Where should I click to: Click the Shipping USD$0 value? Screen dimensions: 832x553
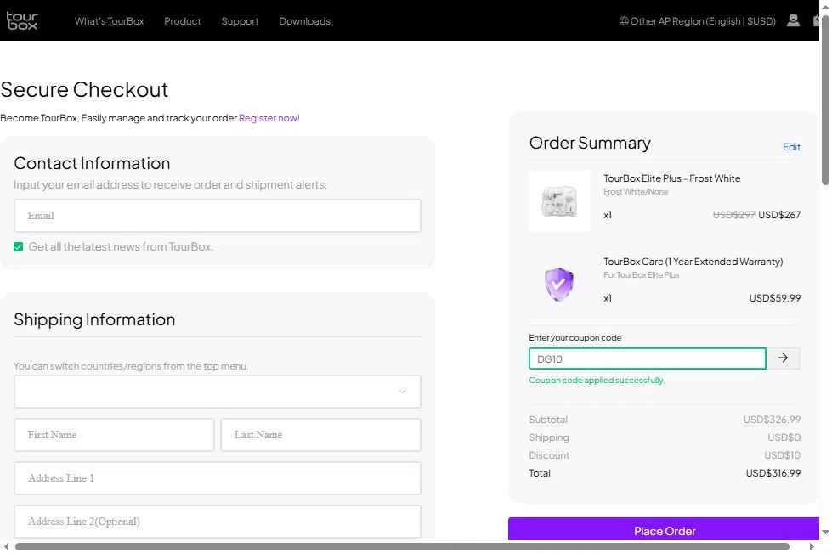click(x=784, y=438)
